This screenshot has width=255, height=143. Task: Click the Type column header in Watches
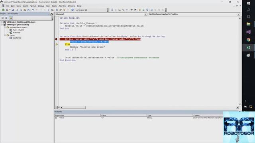169,116
